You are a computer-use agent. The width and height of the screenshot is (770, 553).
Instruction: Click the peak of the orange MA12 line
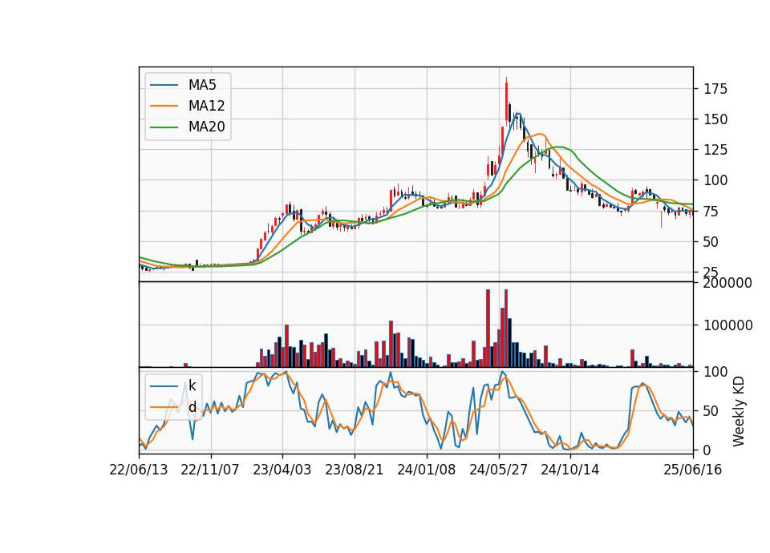click(540, 134)
